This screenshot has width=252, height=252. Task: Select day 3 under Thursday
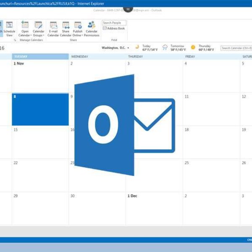coord(154,76)
